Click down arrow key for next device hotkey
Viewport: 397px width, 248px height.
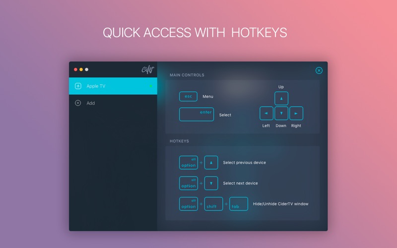211,183
